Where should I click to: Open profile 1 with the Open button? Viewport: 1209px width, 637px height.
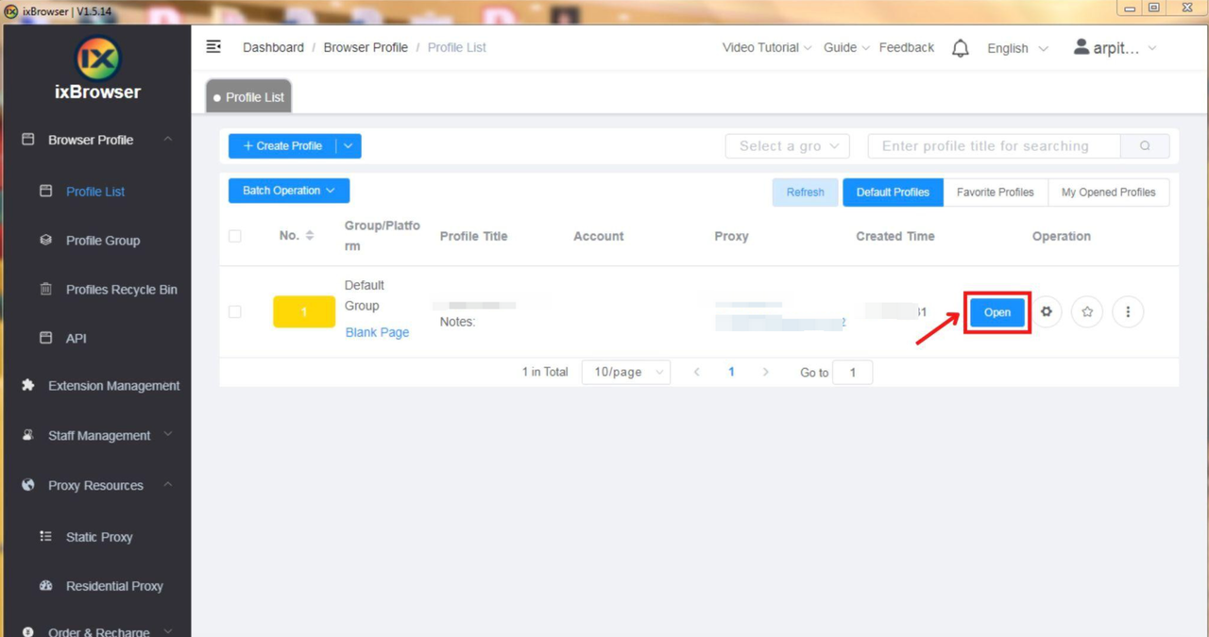pyautogui.click(x=997, y=312)
